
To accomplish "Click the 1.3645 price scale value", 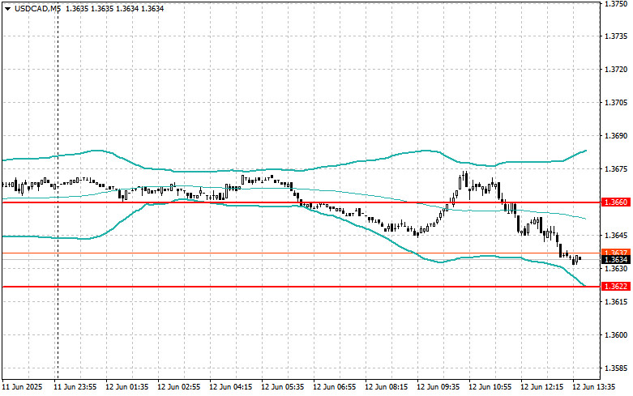I will point(616,236).
